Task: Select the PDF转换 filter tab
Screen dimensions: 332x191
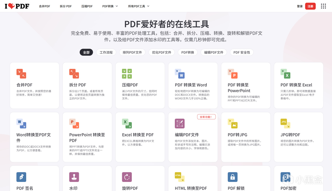Action: pyautogui.click(x=188, y=52)
